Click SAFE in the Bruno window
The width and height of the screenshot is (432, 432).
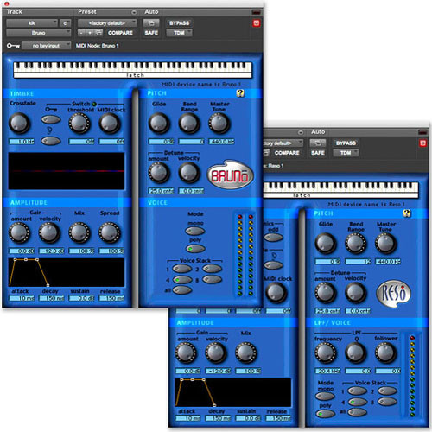[151, 33]
